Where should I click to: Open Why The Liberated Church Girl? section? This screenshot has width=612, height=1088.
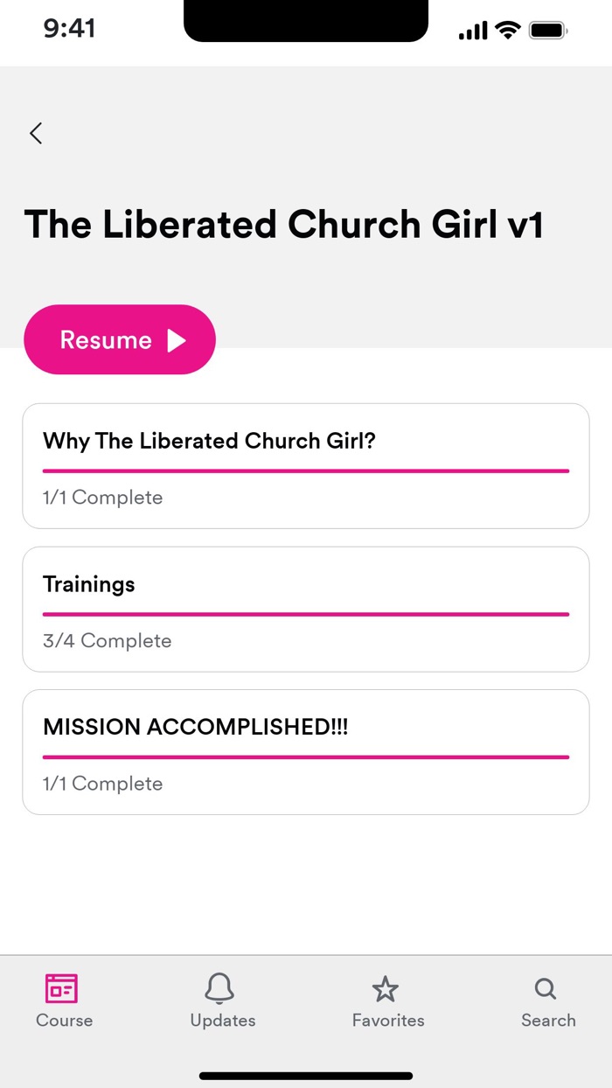(209, 441)
